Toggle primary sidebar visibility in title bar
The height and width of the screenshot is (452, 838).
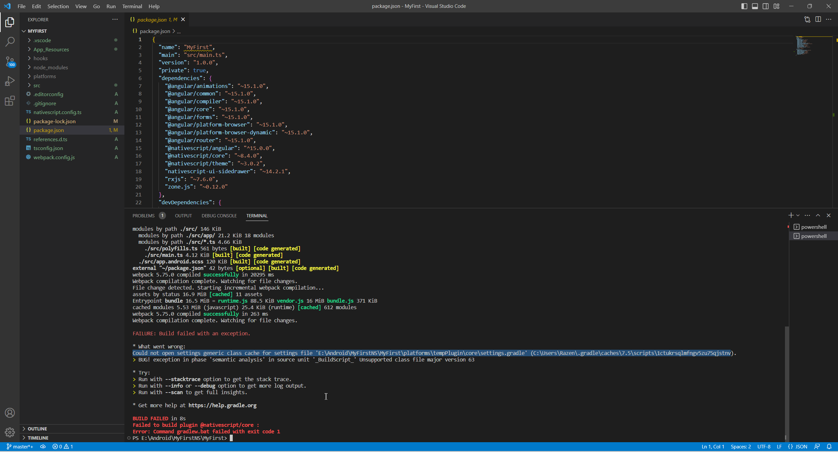744,6
